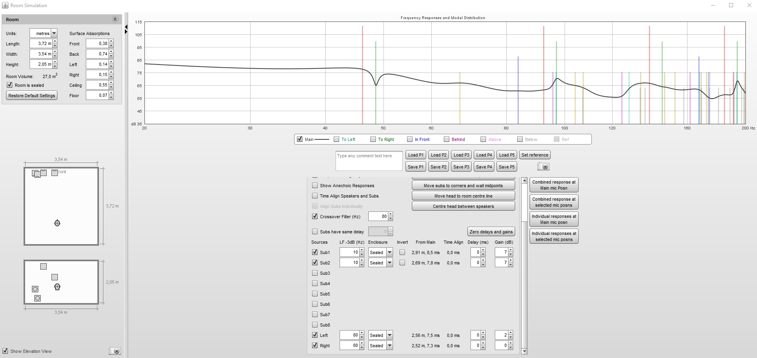
Task: Select Combined response at selected mic posns
Action: point(554,202)
